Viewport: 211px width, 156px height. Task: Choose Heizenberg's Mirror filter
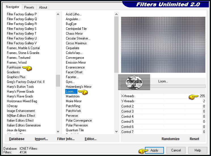coord(79,87)
